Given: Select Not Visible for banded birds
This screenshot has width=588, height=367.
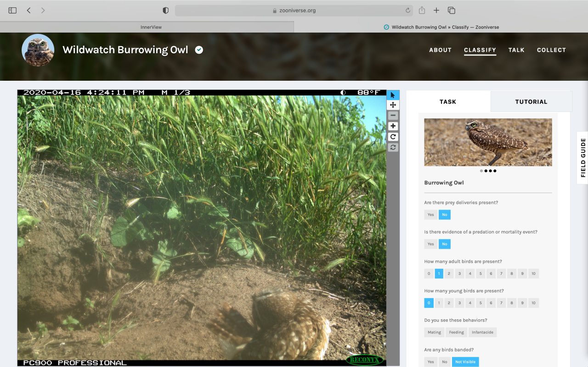Looking at the screenshot, I should (x=465, y=361).
